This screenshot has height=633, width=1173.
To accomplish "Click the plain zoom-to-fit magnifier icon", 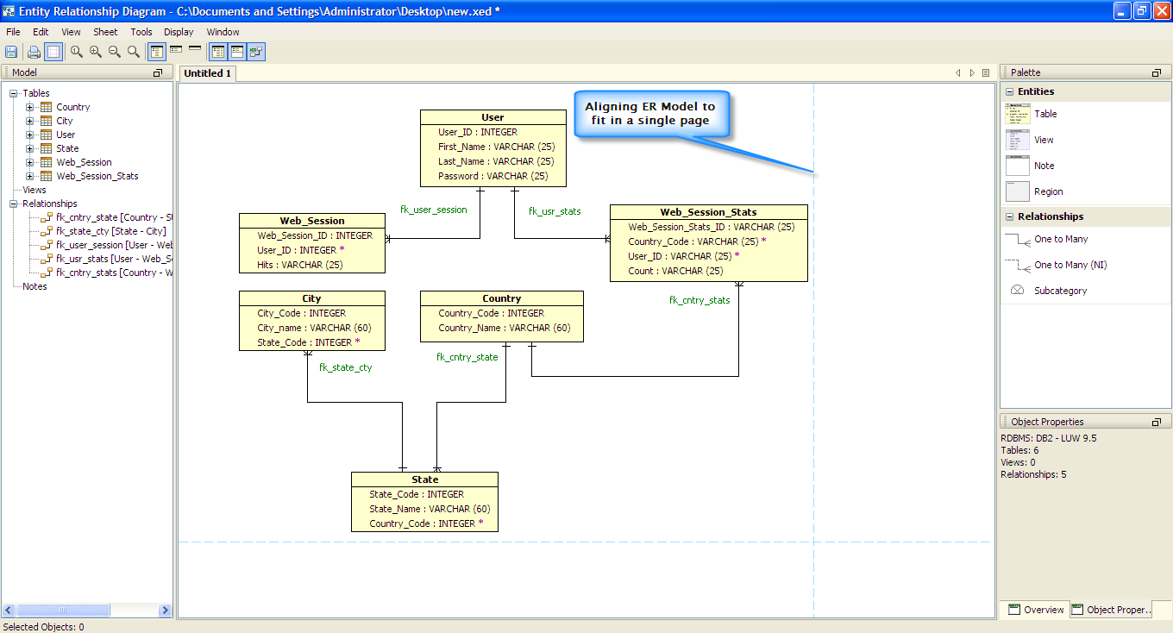I will [x=134, y=52].
